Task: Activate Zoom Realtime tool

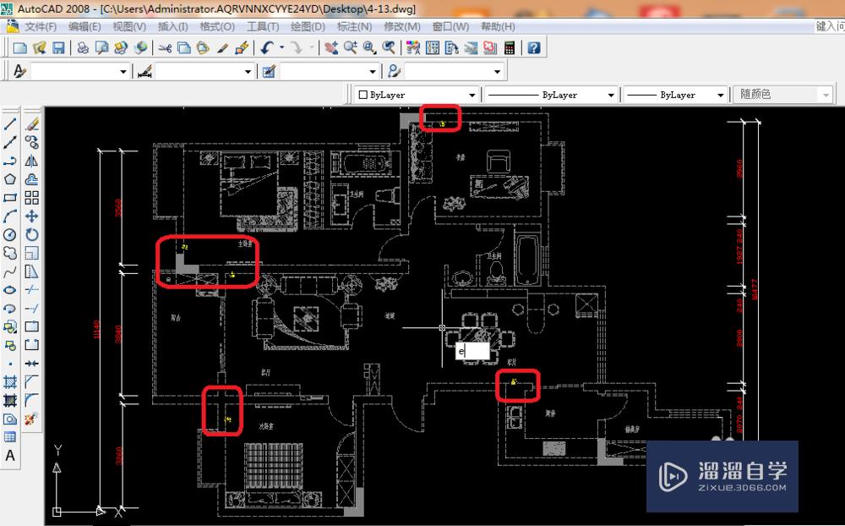Action: [351, 48]
